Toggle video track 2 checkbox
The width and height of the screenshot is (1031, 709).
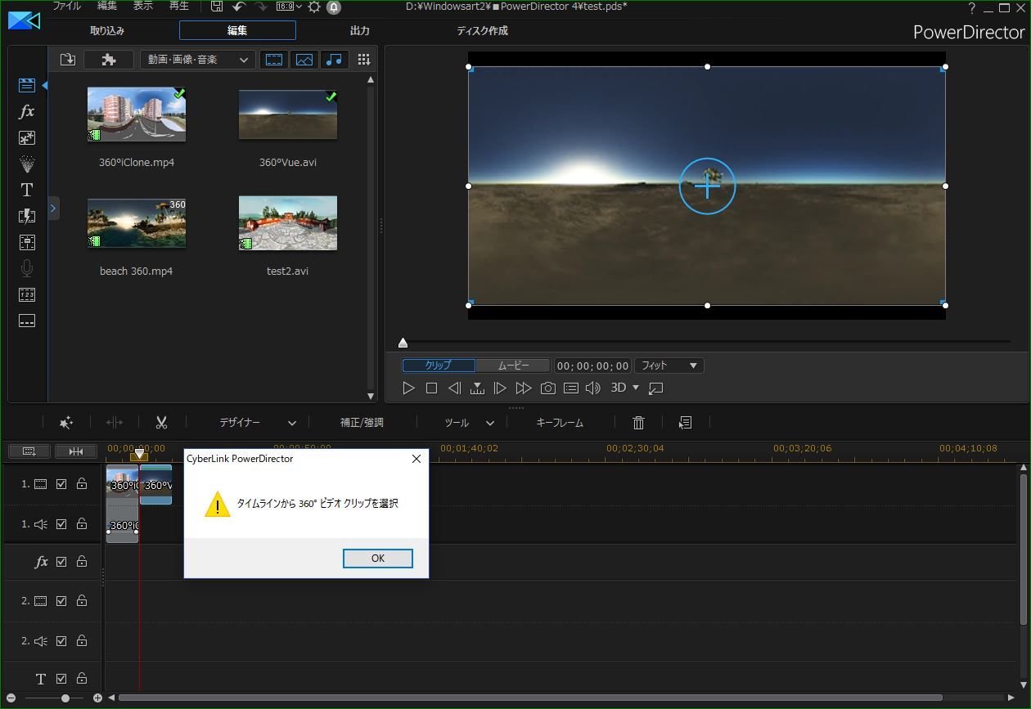(61, 600)
